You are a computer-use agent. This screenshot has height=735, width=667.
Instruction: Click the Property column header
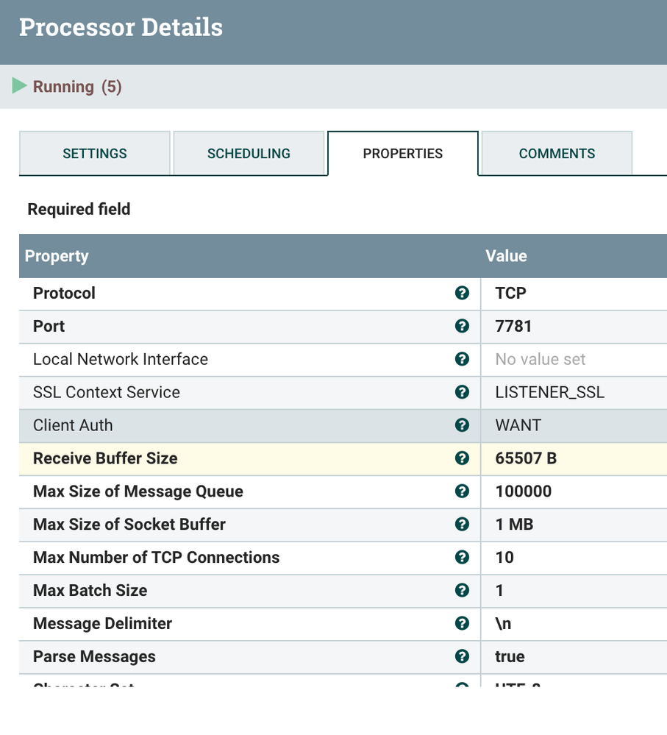pos(56,256)
